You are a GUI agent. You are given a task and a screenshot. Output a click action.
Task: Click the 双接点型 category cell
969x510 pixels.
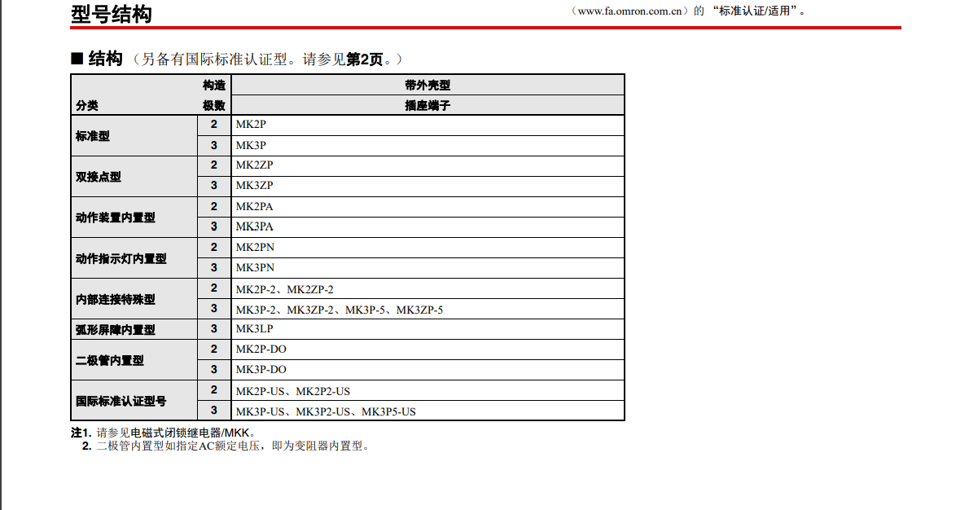(99, 177)
